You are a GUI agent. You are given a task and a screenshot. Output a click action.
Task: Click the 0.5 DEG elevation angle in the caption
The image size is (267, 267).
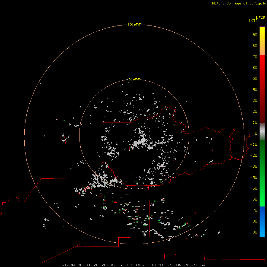[x=135, y=265]
